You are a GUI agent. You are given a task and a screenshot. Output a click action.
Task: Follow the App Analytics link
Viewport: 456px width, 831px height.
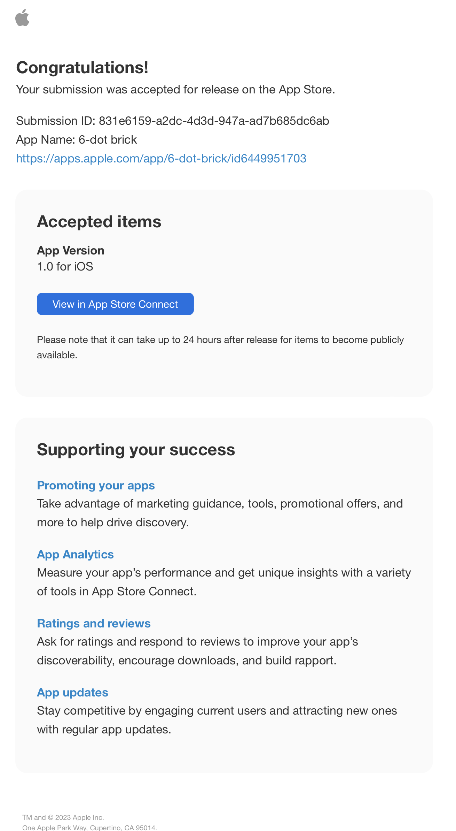75,555
